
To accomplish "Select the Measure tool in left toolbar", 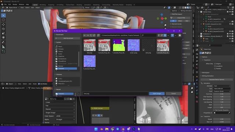I will coord(3,47).
